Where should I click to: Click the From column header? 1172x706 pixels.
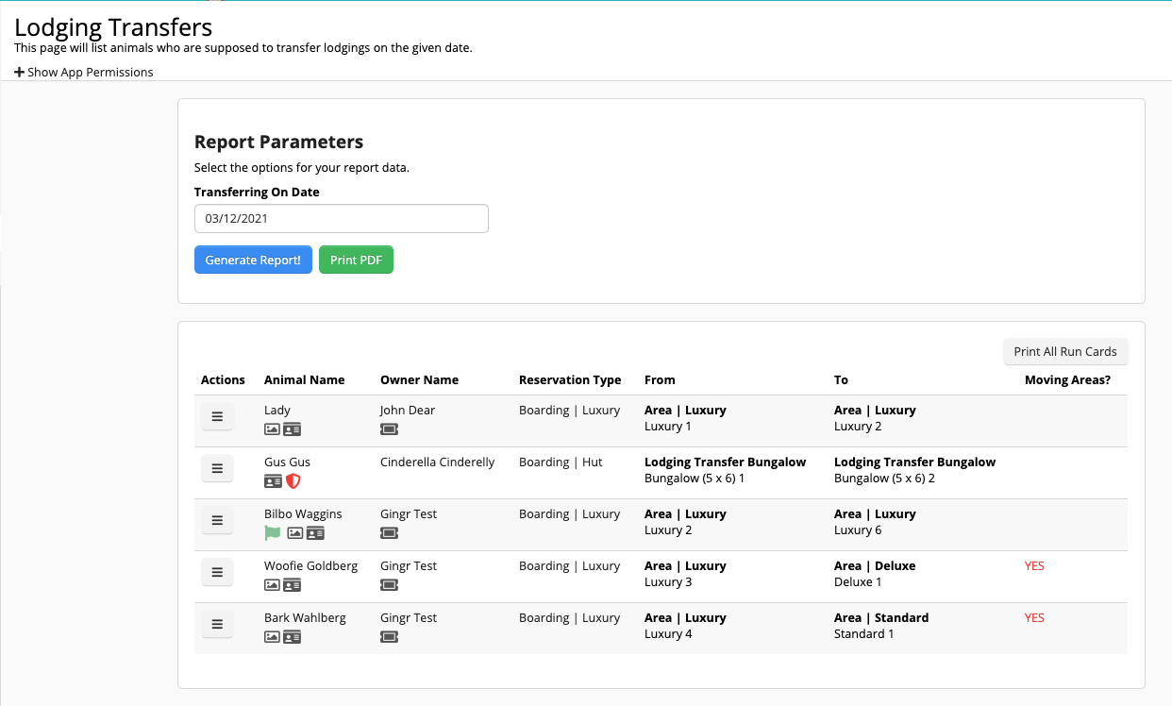[x=660, y=379]
